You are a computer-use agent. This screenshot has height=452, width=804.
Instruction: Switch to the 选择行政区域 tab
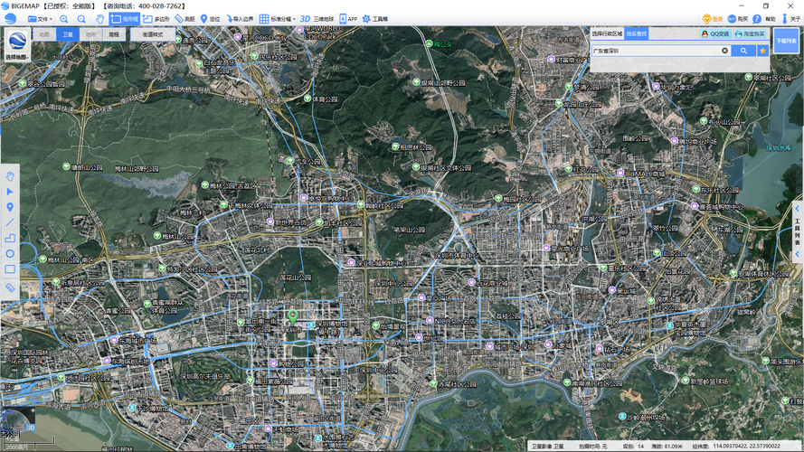pyautogui.click(x=607, y=33)
